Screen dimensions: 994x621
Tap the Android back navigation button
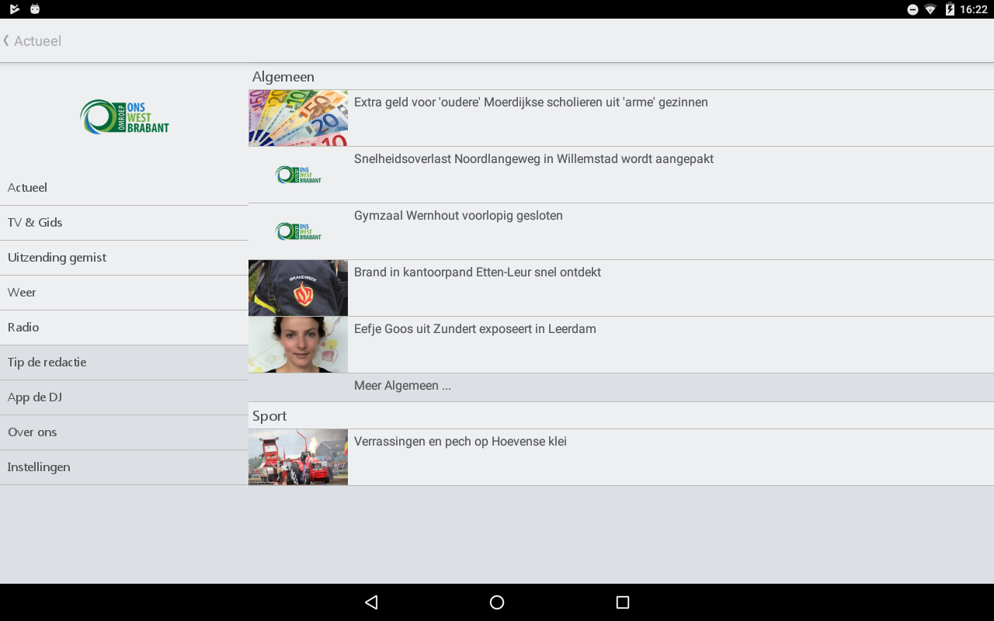click(x=371, y=602)
